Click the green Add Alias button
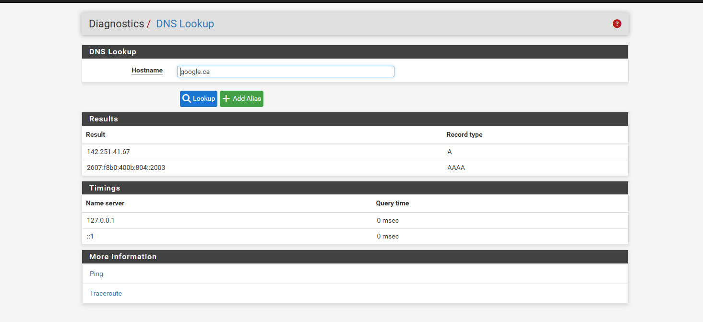 241,99
